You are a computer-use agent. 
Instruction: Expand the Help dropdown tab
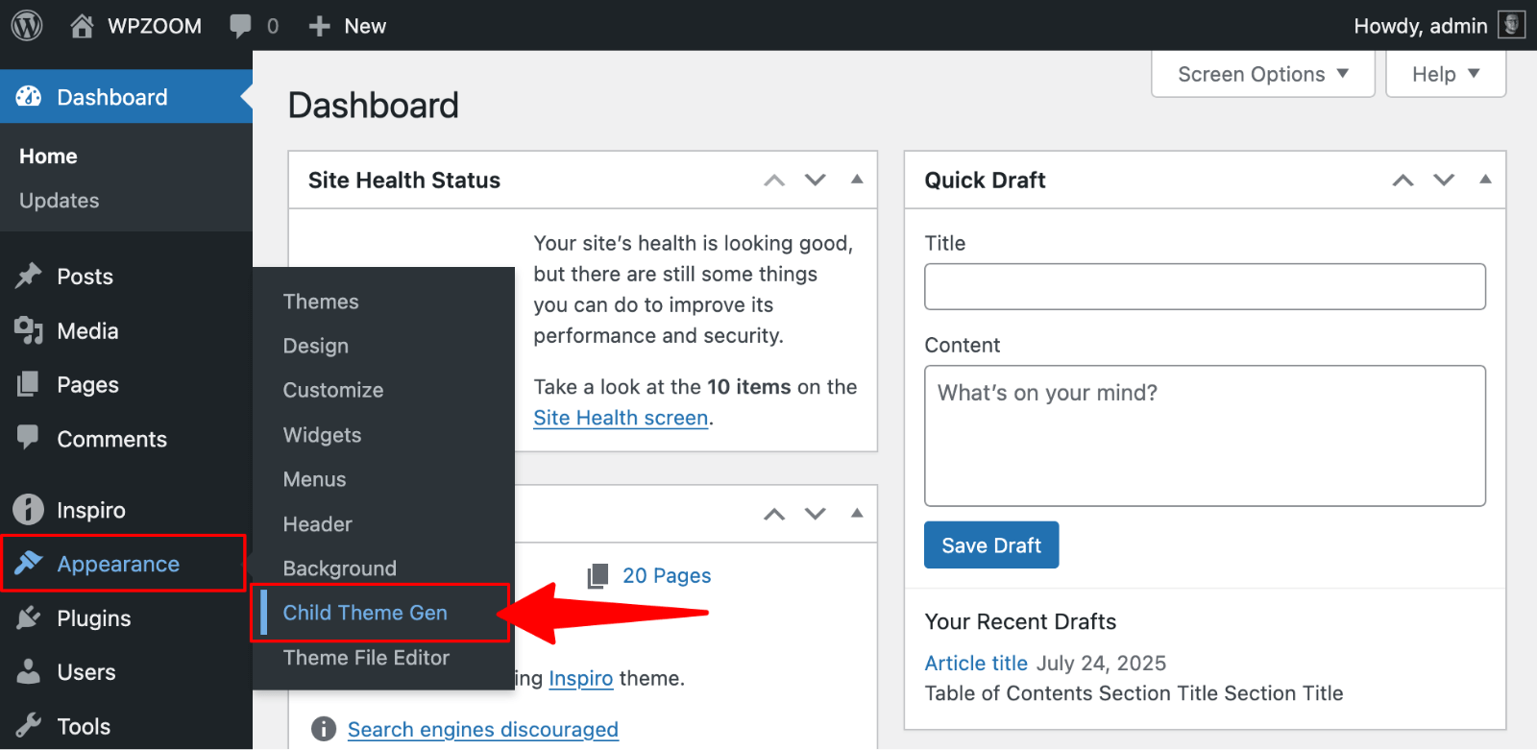pyautogui.click(x=1445, y=74)
